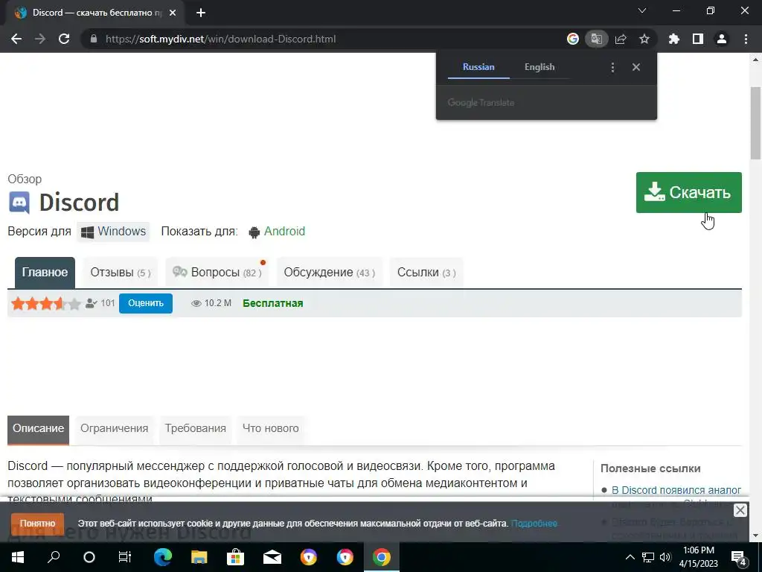Image resolution: width=762 pixels, height=572 pixels.
Task: Click the Оценить rate button
Action: point(146,303)
